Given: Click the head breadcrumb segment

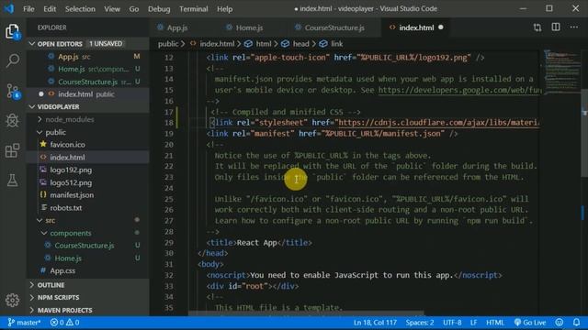Looking at the screenshot, I should click(x=300, y=44).
